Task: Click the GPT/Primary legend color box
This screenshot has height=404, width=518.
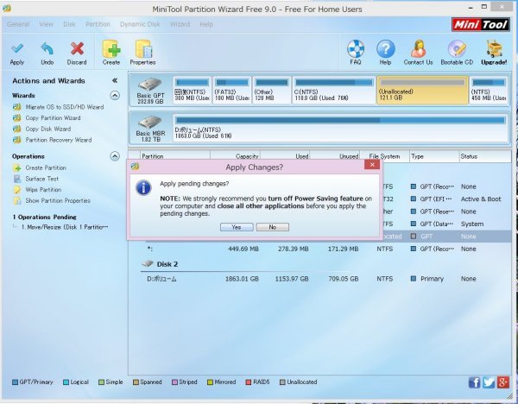Action: pos(15,382)
